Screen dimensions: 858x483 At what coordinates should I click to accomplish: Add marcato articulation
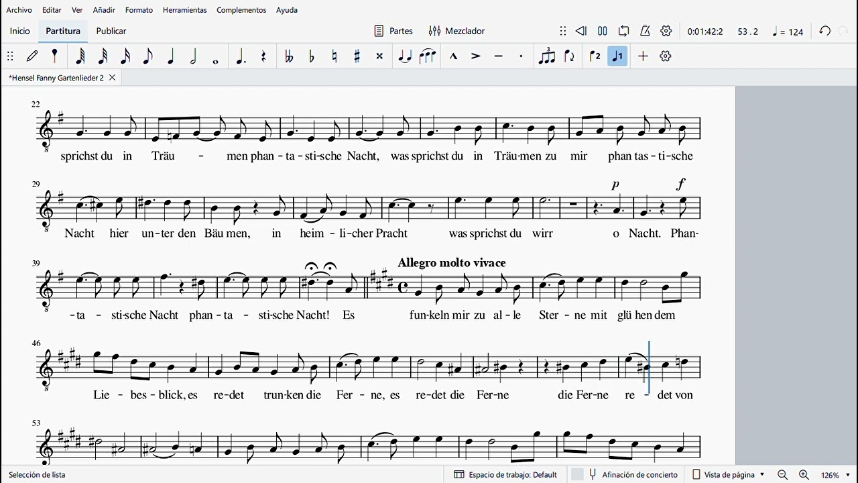[x=453, y=56]
